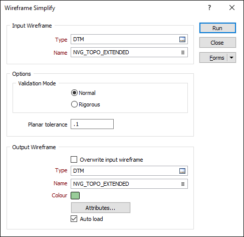This screenshot has height=237, width=244.
Task: Open the Input Wireframe Name list icon
Action: [x=183, y=53]
